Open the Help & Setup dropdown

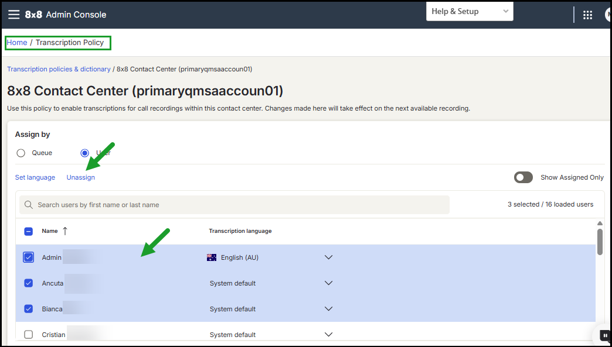(x=470, y=11)
